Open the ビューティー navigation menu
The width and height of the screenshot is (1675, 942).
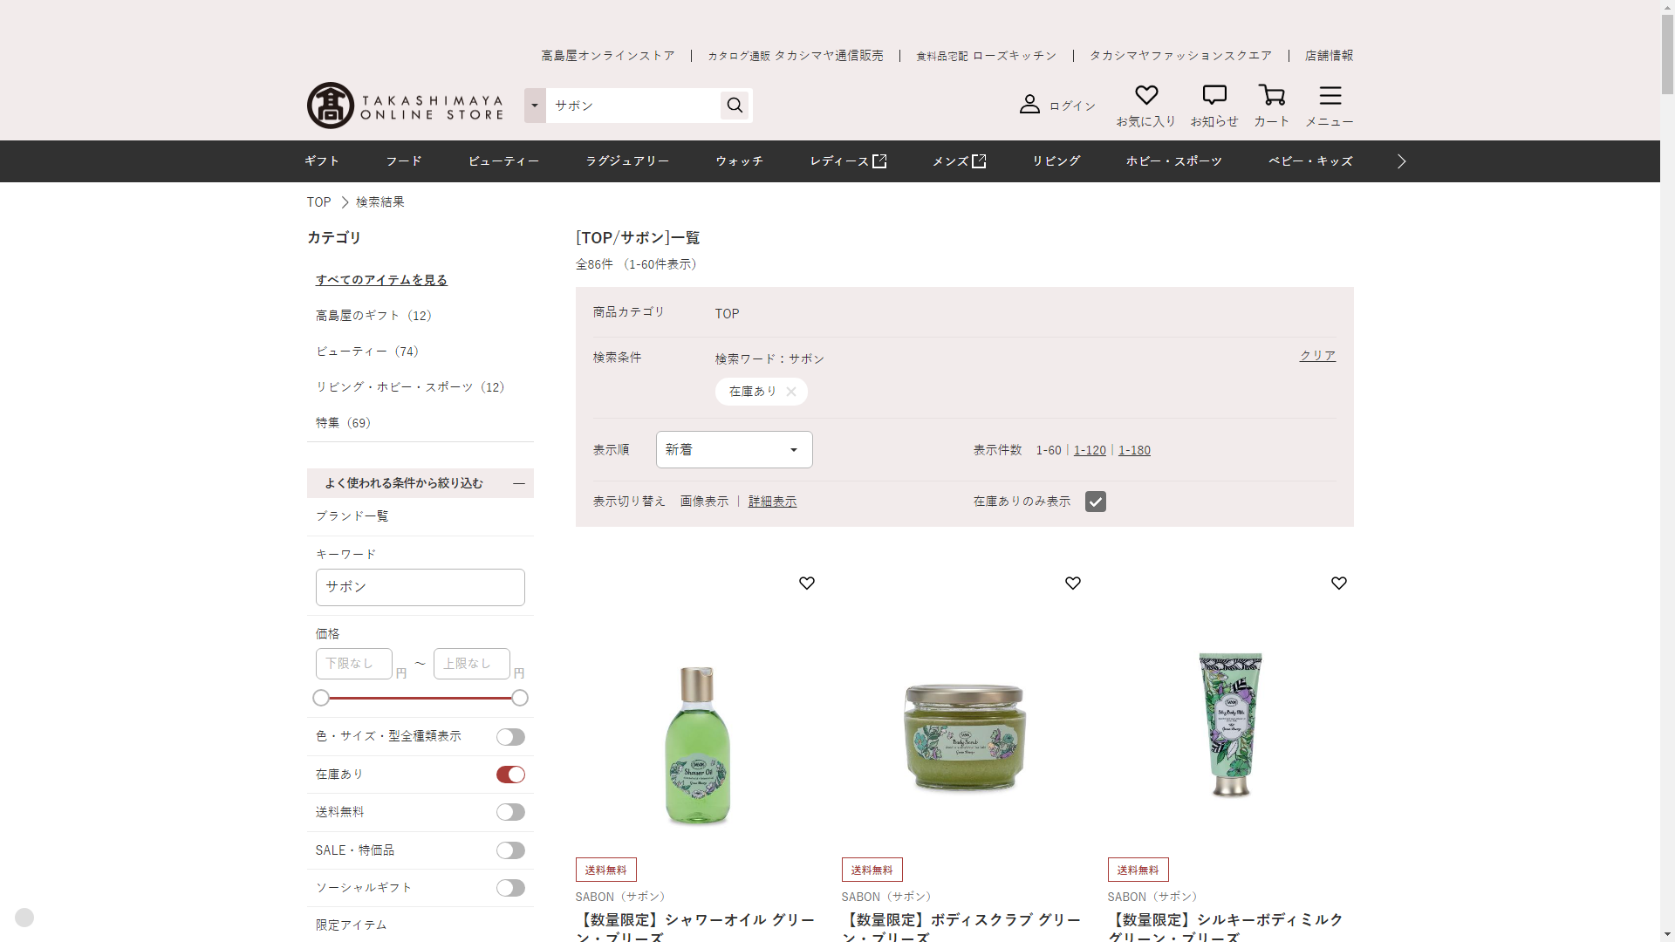(503, 161)
